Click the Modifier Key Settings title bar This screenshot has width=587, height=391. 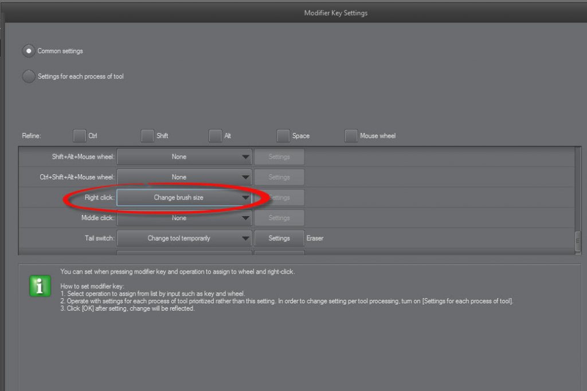pyautogui.click(x=335, y=13)
